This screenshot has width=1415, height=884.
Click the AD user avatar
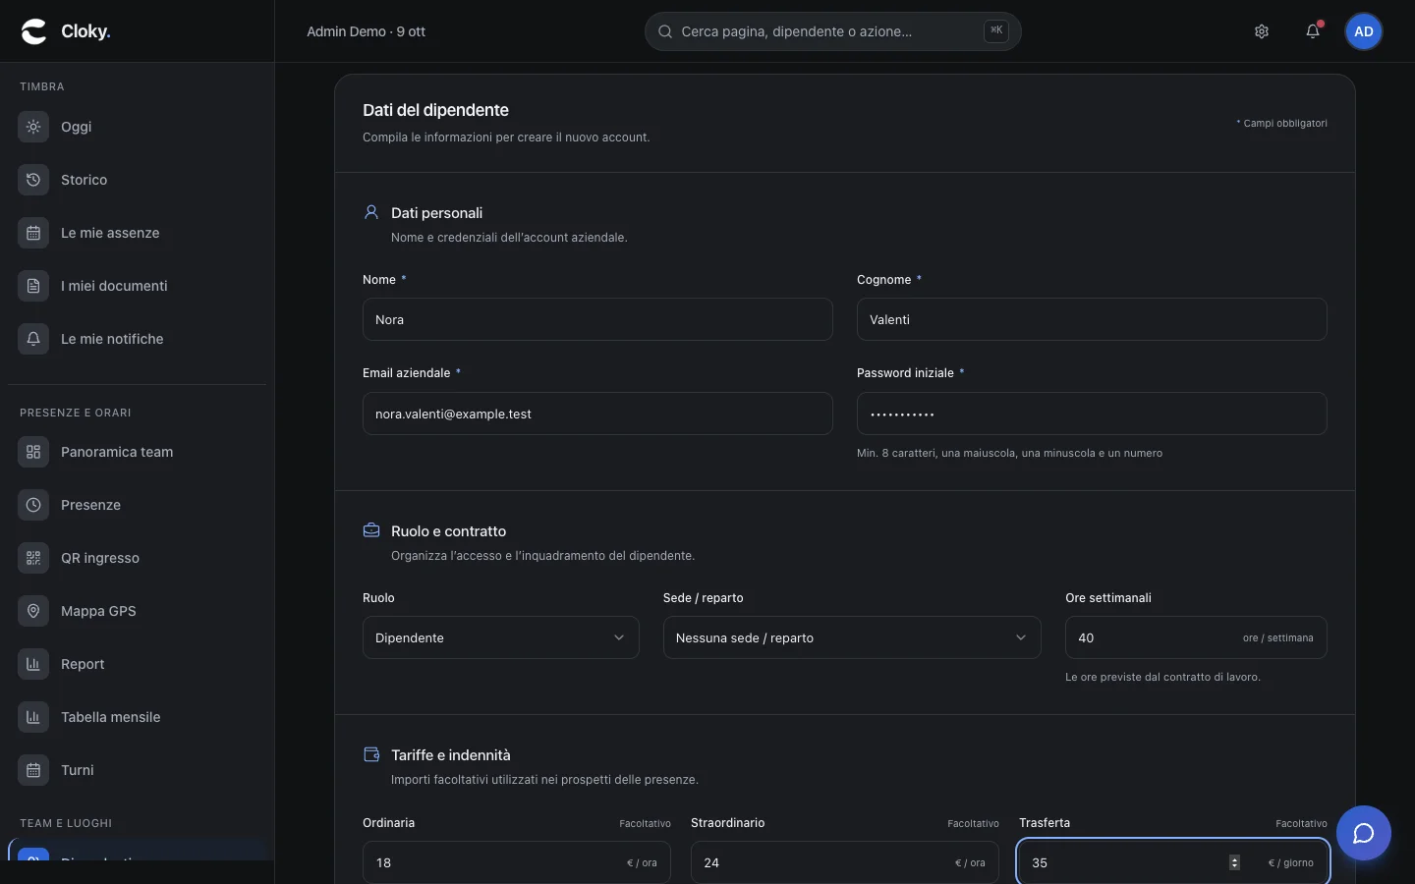(1364, 31)
